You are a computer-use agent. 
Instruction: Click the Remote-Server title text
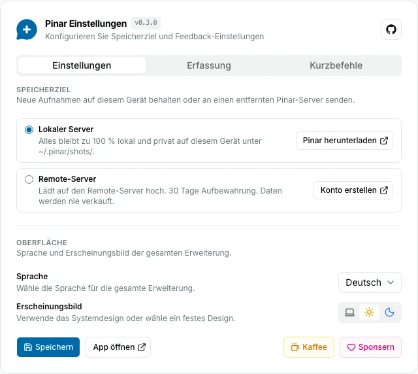click(67, 179)
